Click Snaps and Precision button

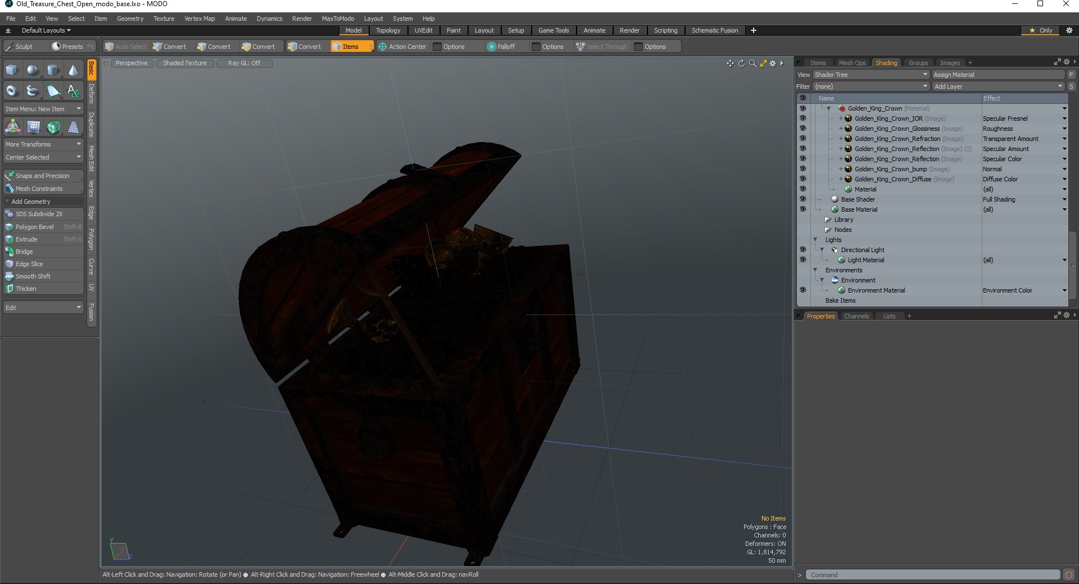tap(43, 176)
